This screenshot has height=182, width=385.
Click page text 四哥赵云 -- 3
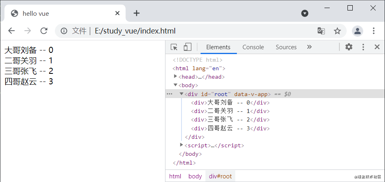click(x=29, y=81)
